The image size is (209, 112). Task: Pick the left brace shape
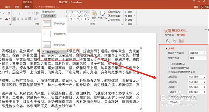tap(82, 19)
